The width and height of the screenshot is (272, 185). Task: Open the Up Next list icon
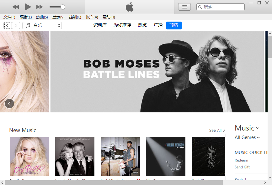click(x=184, y=7)
